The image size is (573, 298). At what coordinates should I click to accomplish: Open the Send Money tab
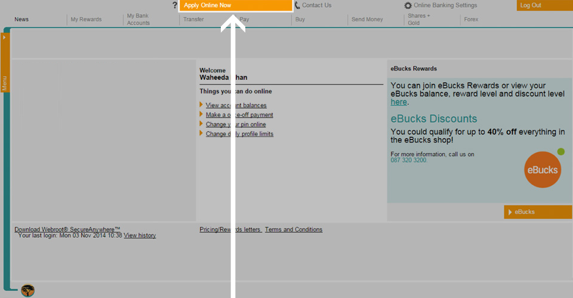point(367,19)
